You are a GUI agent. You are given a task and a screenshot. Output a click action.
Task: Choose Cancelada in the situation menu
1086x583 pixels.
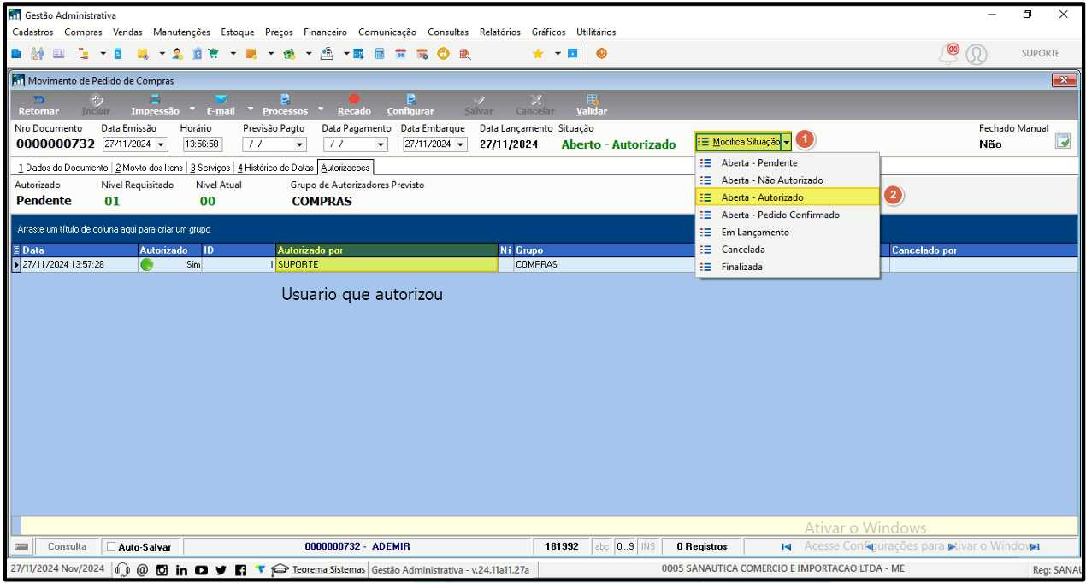point(788,250)
